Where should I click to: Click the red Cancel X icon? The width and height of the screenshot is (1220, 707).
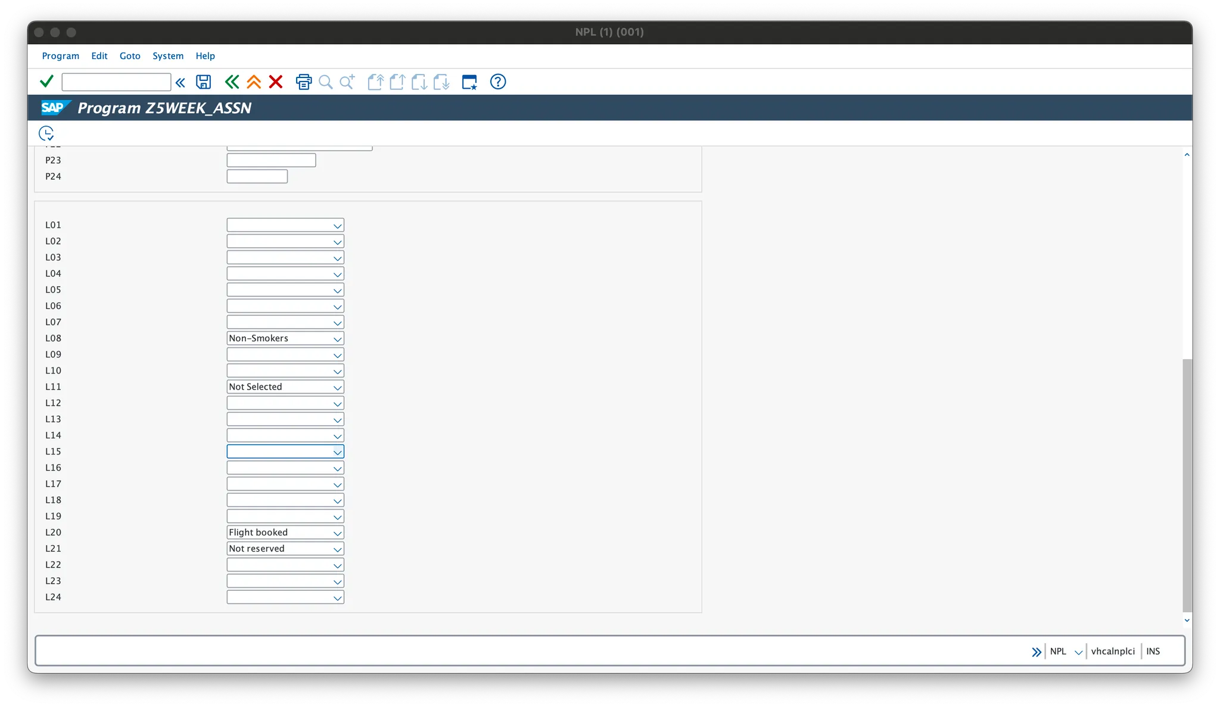coord(275,82)
